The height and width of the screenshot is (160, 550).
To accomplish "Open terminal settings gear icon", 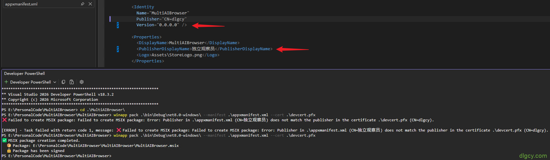I will (82, 82).
